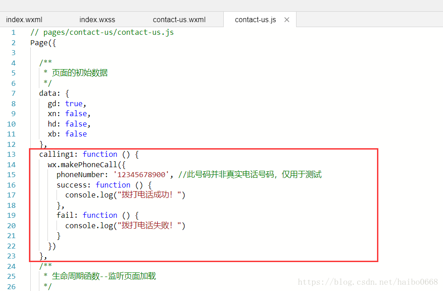The image size is (443, 291).
Task: Click line number 1 in gutter
Action: tap(13, 33)
